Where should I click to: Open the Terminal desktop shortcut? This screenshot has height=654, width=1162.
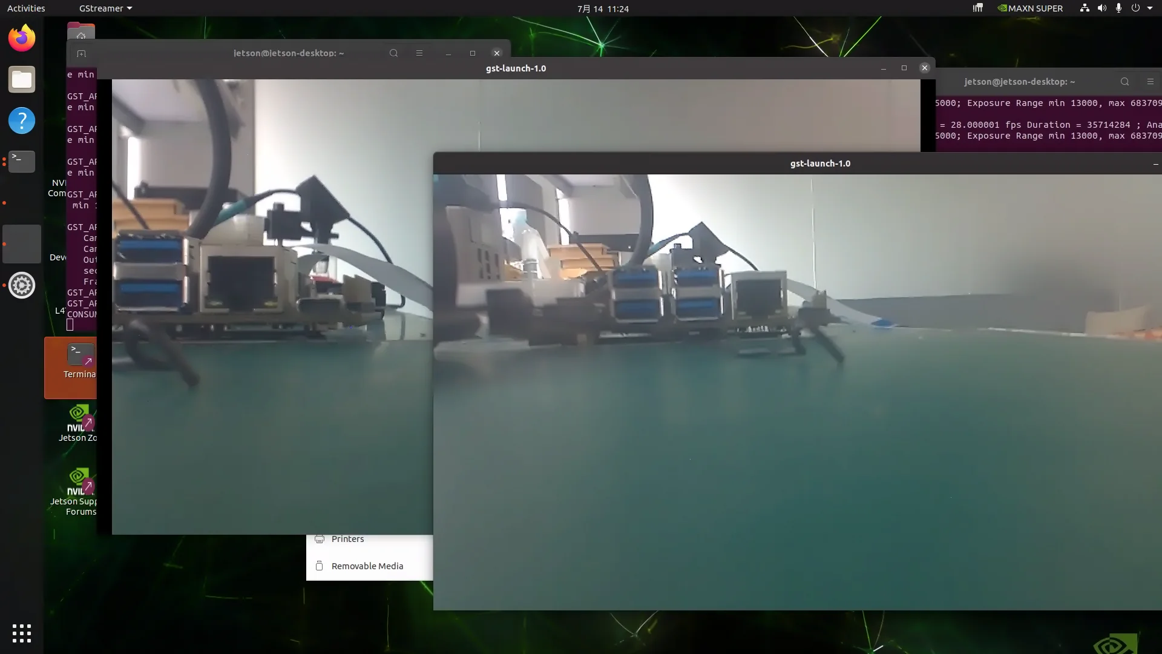[x=71, y=367]
